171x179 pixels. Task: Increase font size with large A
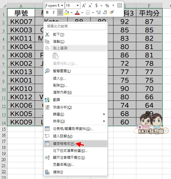click(x=84, y=5)
